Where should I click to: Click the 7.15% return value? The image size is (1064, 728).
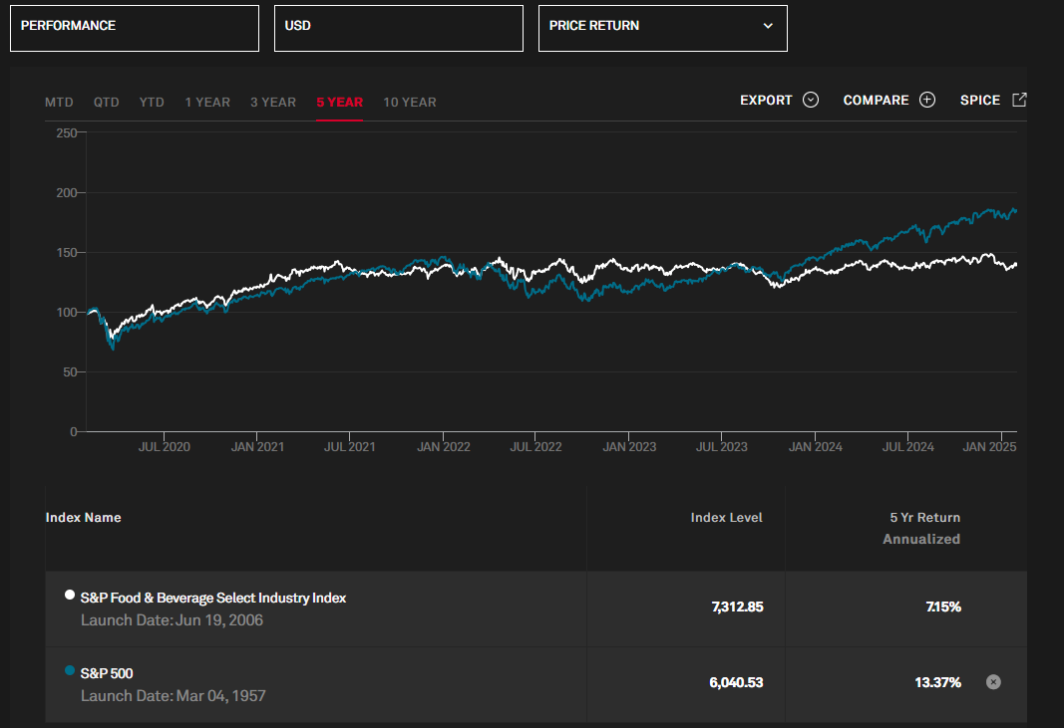[944, 607]
